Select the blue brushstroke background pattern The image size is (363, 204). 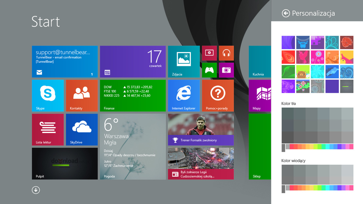332,72
